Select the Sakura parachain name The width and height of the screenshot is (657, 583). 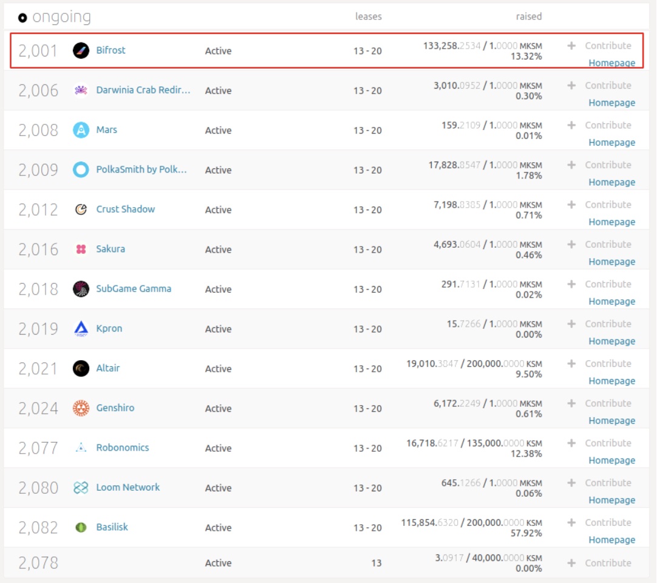coord(111,249)
